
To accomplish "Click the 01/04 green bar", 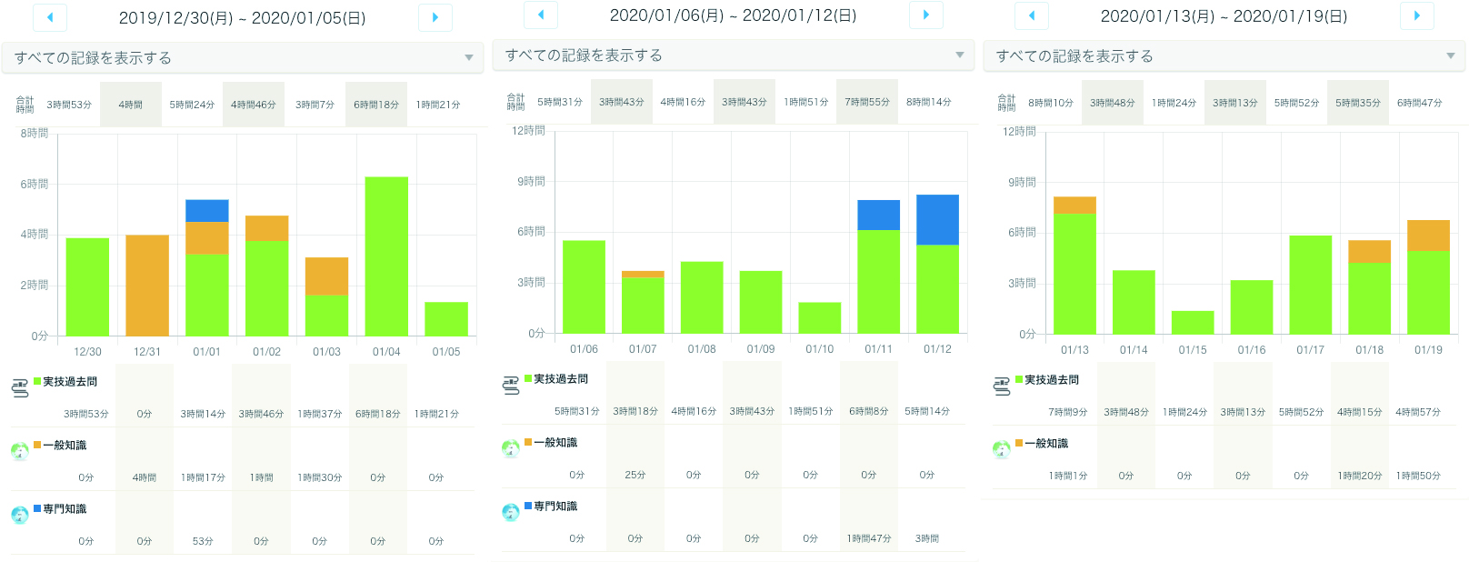I will click(x=386, y=256).
